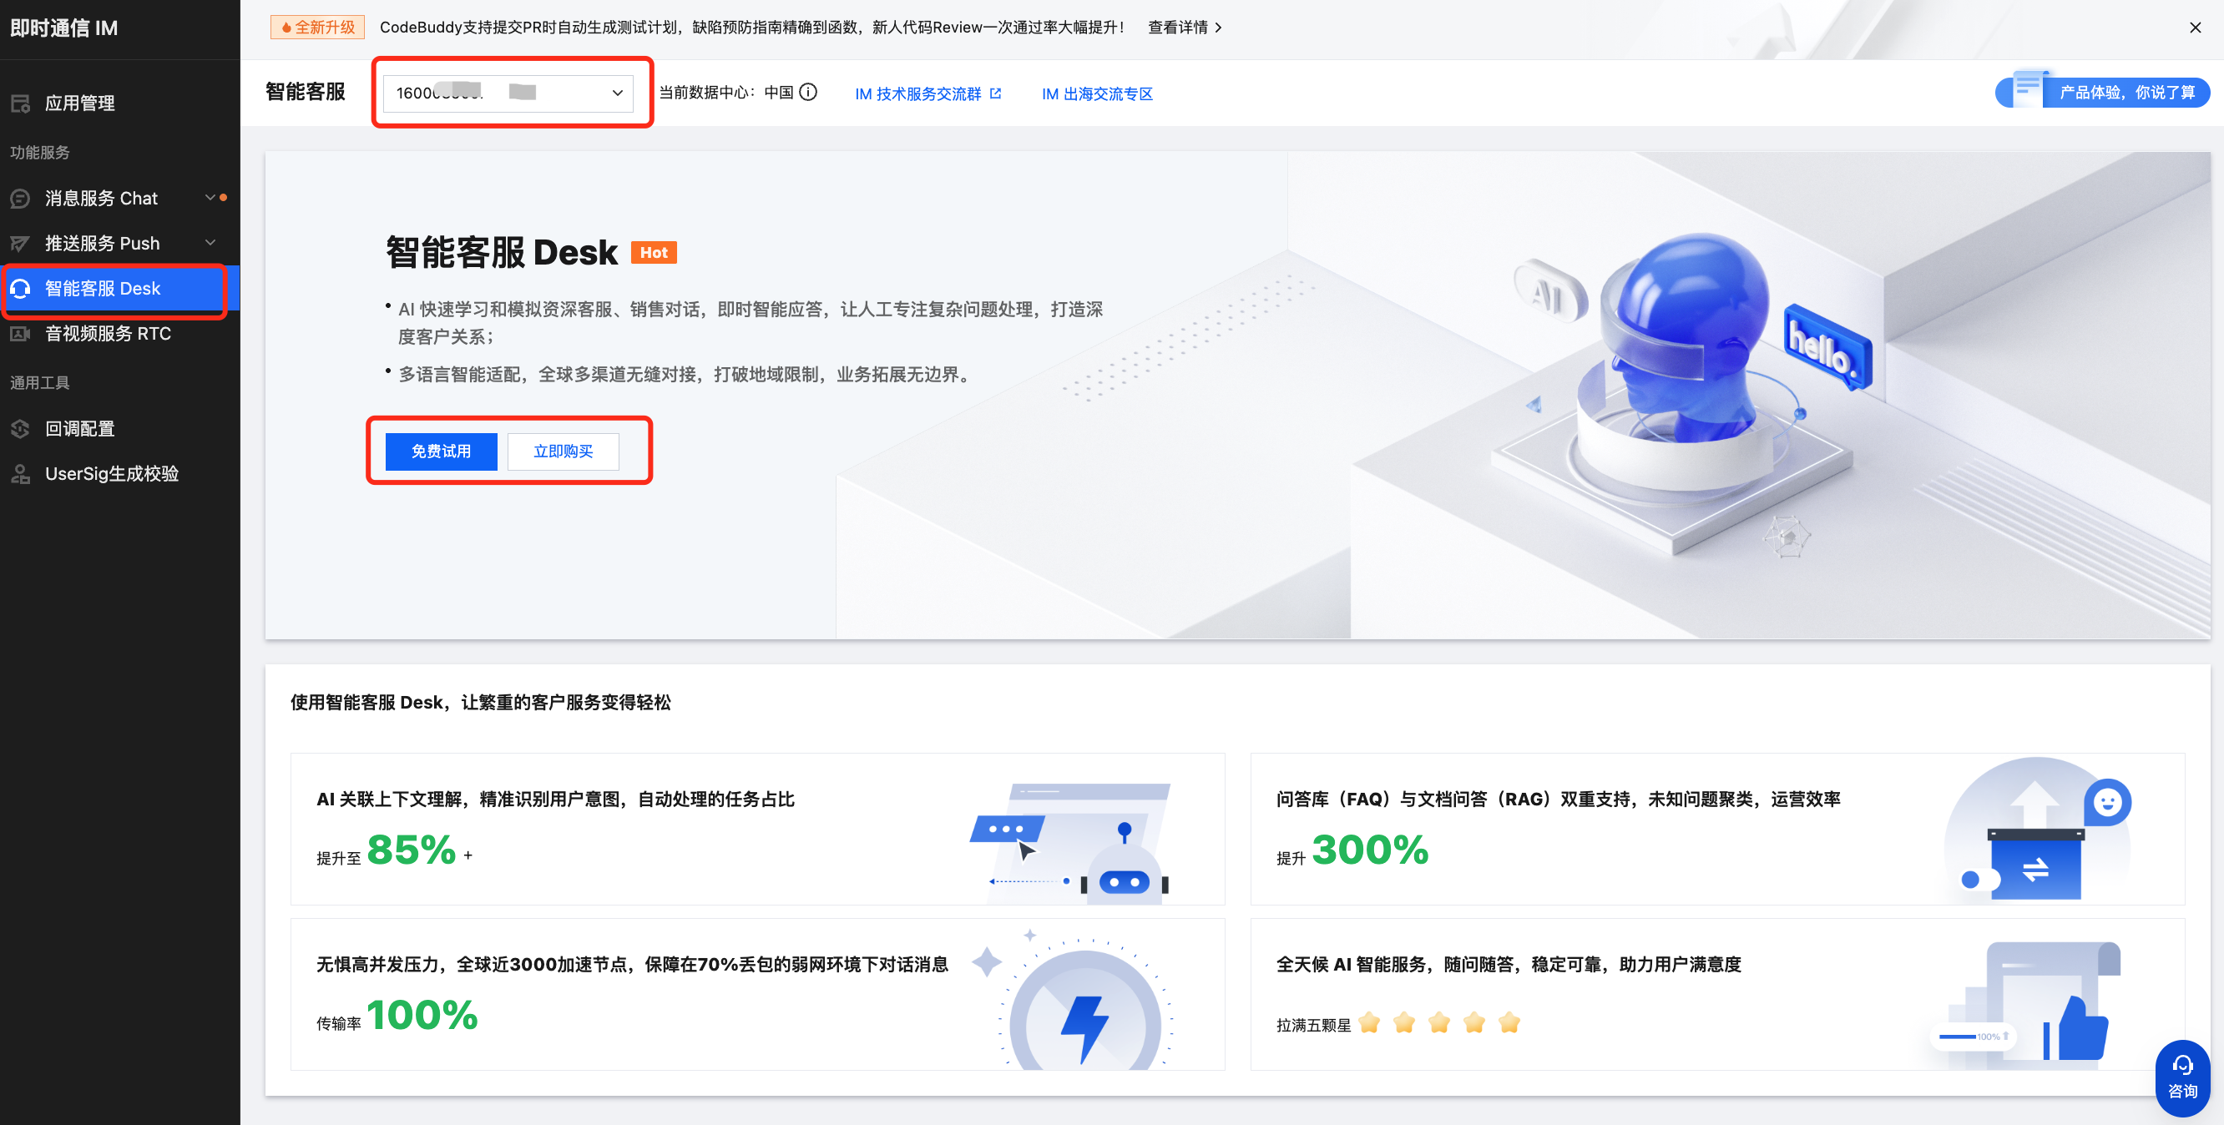Screen dimensions: 2224x1125
Task: Click the 应用管理 sidebar icon
Action: (21, 103)
